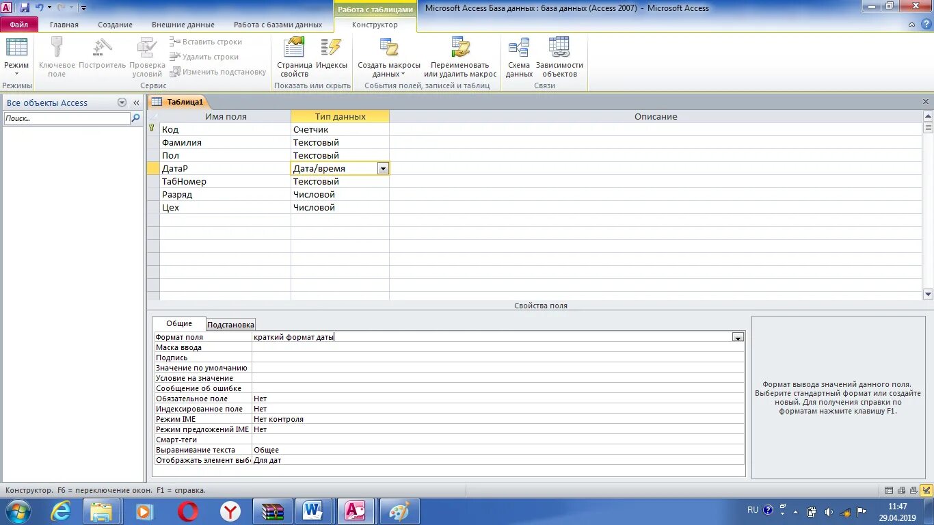Switch to Работа с базами данных tab
Viewport: 934px width, 525px height.
pyautogui.click(x=278, y=25)
